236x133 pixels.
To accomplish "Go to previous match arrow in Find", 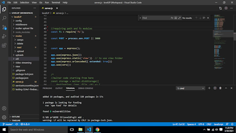I will point(196,18).
